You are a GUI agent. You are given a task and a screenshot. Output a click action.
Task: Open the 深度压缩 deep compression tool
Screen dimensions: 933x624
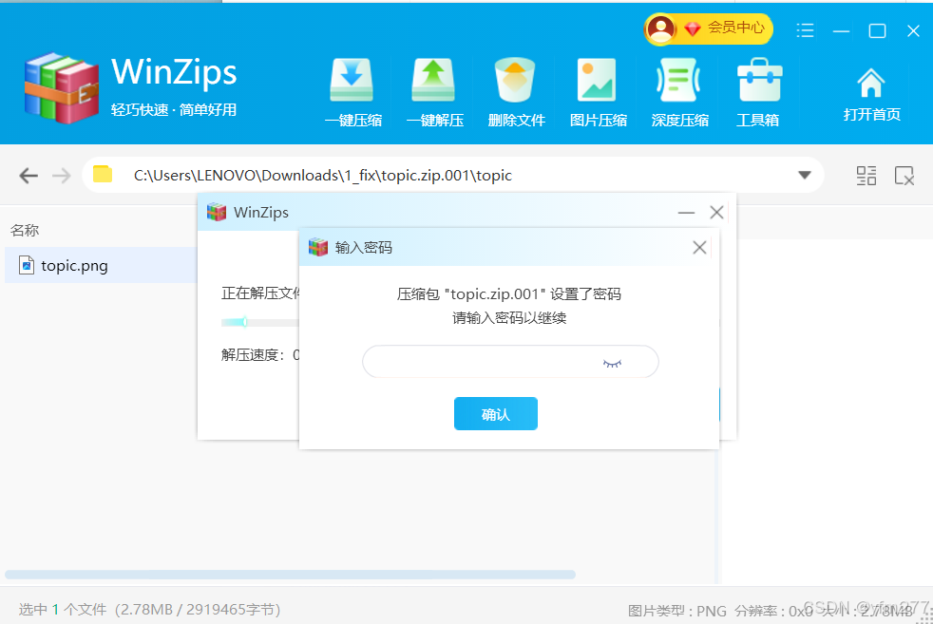point(679,93)
